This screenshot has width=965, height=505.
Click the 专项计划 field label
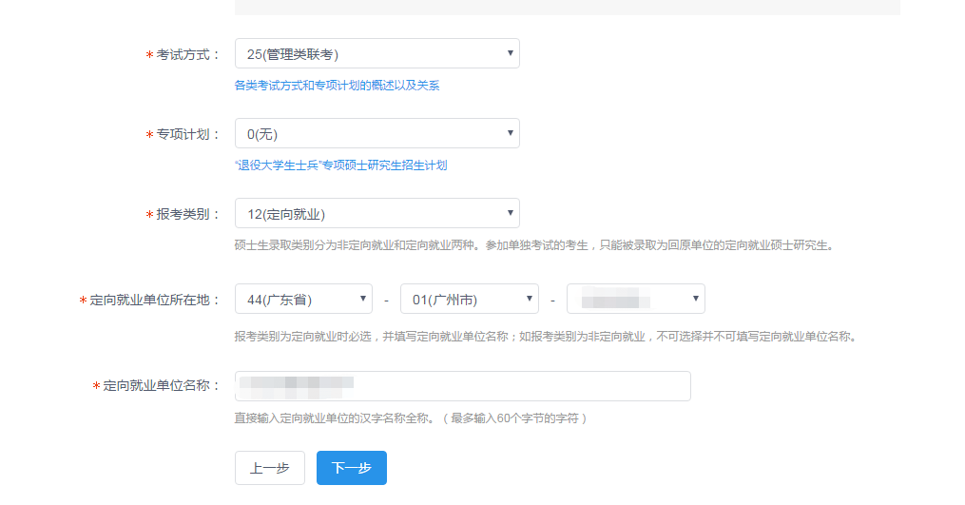tap(187, 134)
